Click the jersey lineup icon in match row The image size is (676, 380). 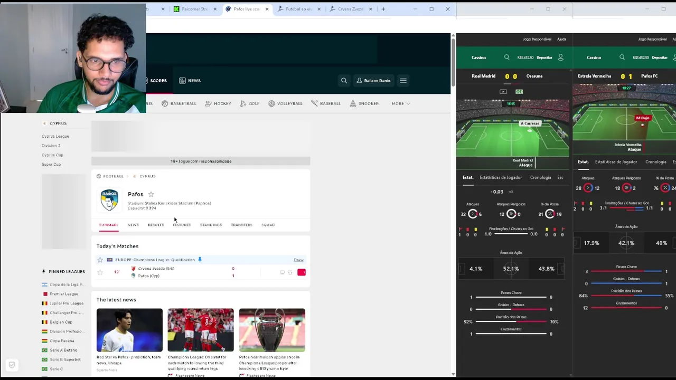coord(290,272)
